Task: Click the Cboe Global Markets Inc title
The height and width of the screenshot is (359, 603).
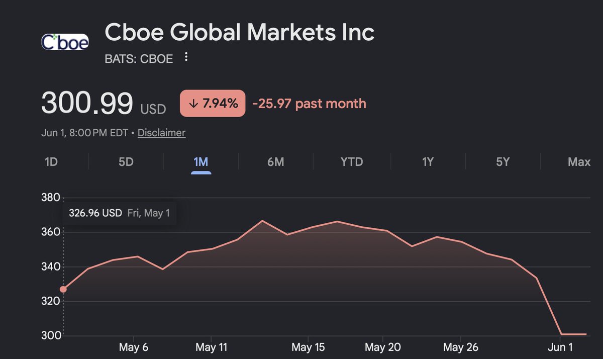Action: click(240, 33)
